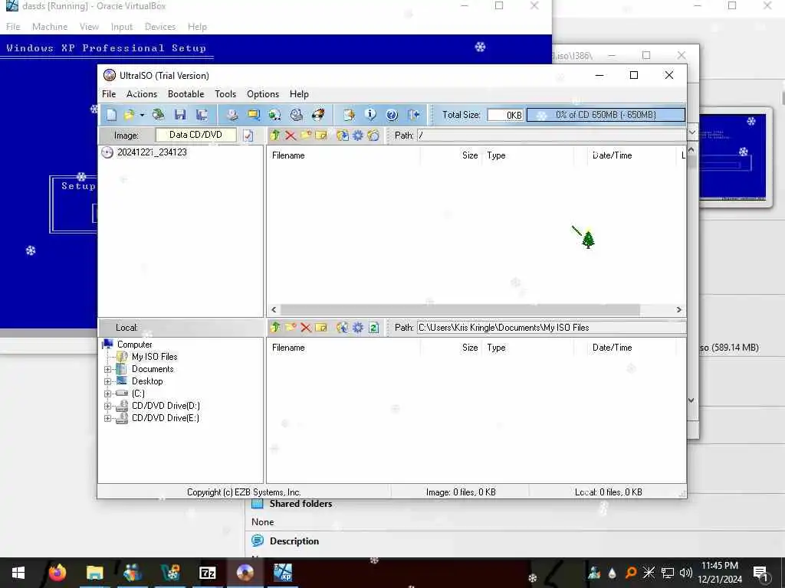Click the image list horizontal scrollbar right arrow
Screen dimensions: 785x588
coord(679,310)
